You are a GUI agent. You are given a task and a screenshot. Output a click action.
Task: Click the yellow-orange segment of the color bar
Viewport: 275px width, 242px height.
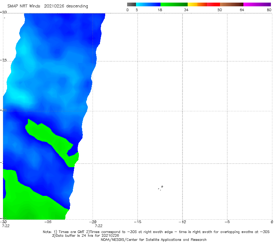click(197, 4)
